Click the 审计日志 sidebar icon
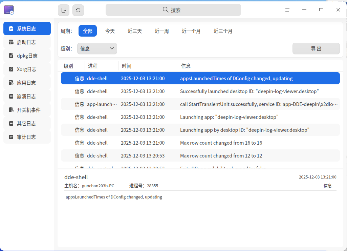The image size is (347, 251). [x=11, y=137]
